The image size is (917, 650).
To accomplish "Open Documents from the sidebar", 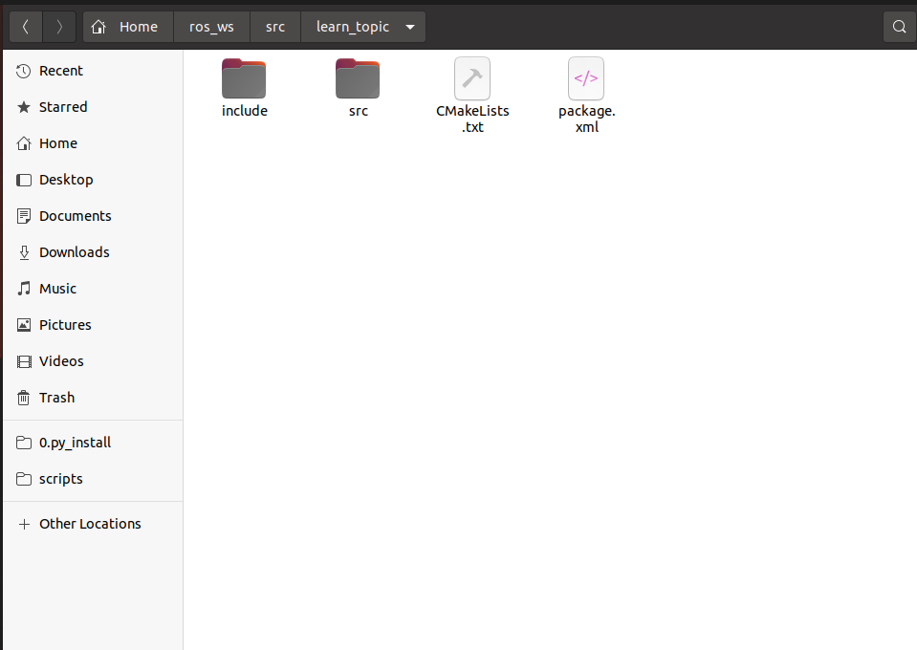I will 93,216.
